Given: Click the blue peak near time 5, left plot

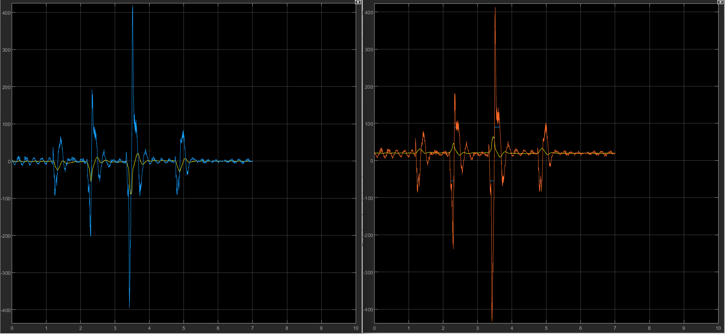Looking at the screenshot, I should click(x=183, y=131).
